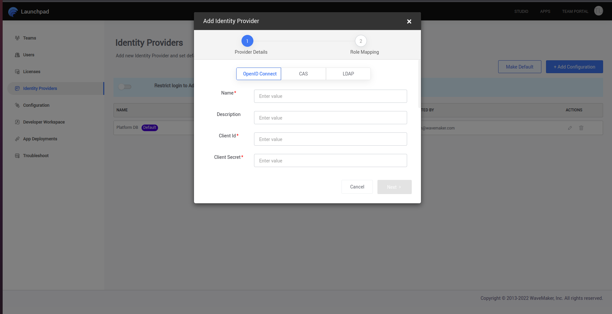The height and width of the screenshot is (314, 612).
Task: Enable restrict login toggle switch
Action: 125,87
